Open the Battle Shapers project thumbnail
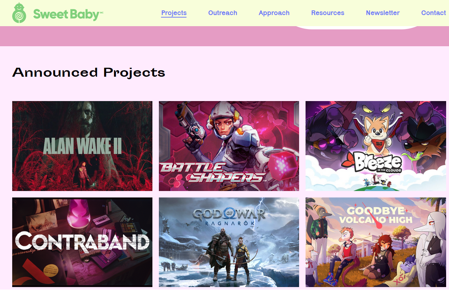Screen dimensions: 449x291 pos(229,146)
